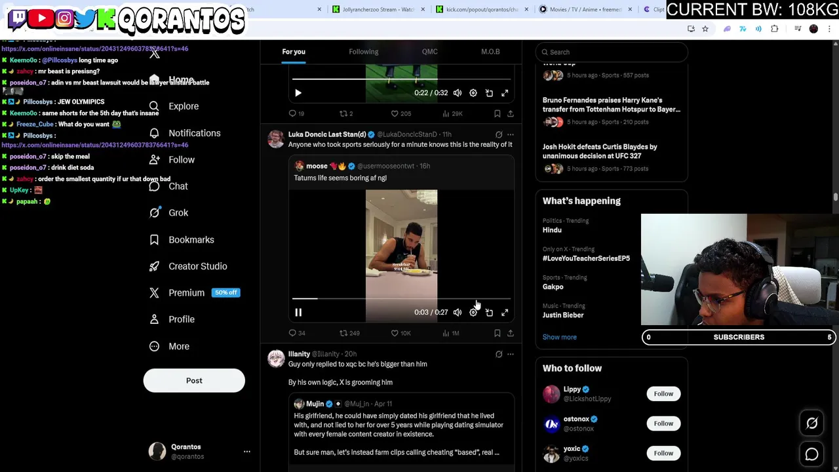Viewport: 839px width, 472px height.
Task: Open Qorantos account switcher menu
Action: (x=247, y=451)
